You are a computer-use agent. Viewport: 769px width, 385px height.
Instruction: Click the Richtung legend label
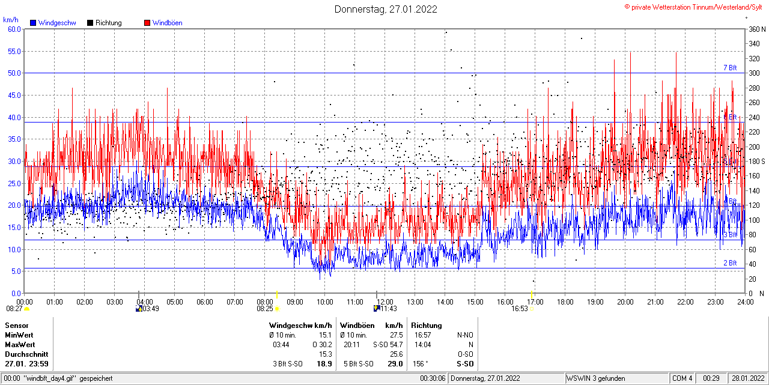[x=109, y=23]
